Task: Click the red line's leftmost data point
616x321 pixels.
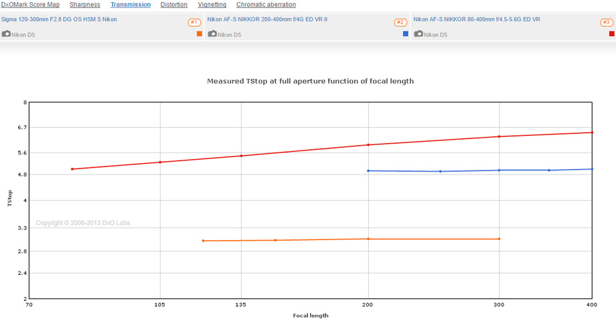Action: 72,169
